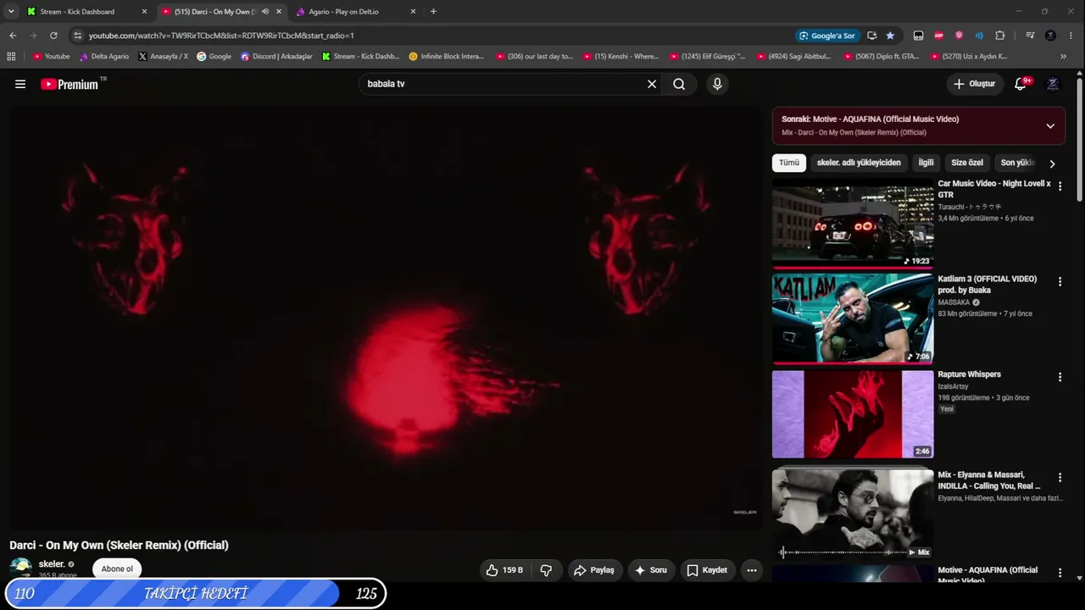Click the page vertical scrollbar thumb

(1079, 141)
